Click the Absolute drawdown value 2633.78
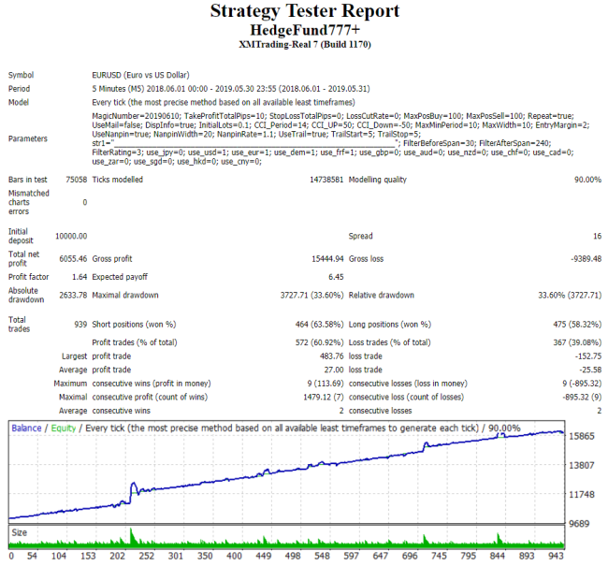The width and height of the screenshot is (608, 566). pos(73,296)
